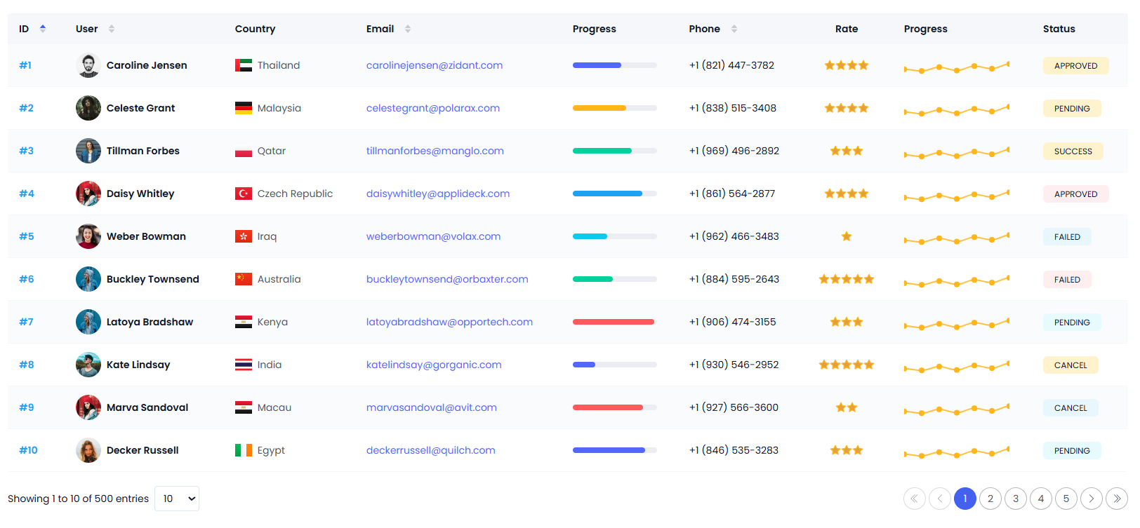Click the name Buckley Townsend
The image size is (1140, 528).
coord(153,279)
